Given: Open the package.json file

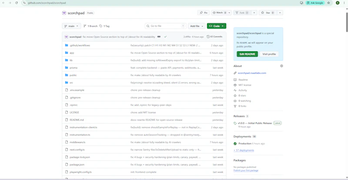Looking at the screenshot, I should point(77,165).
